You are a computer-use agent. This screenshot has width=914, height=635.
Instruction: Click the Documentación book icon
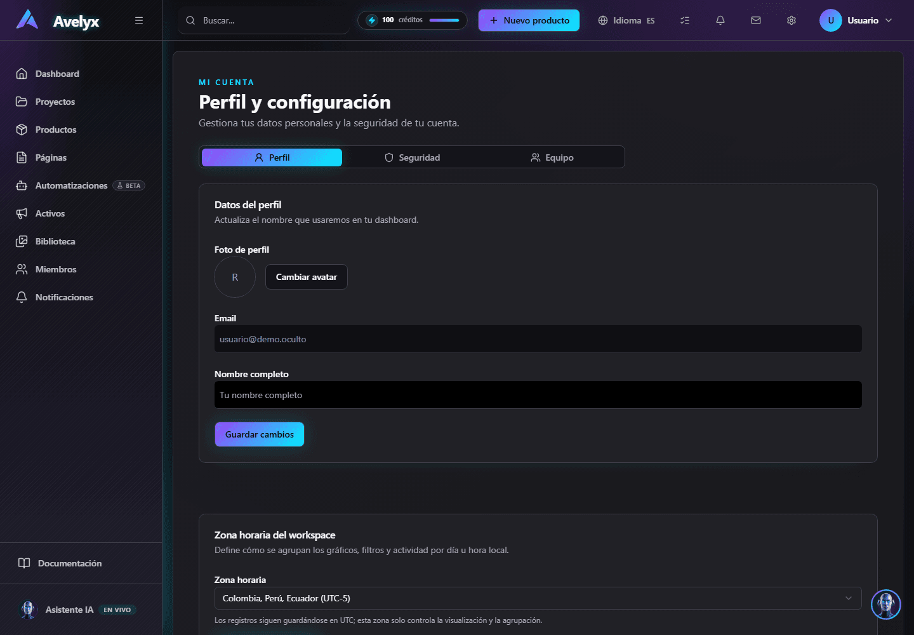(x=24, y=563)
